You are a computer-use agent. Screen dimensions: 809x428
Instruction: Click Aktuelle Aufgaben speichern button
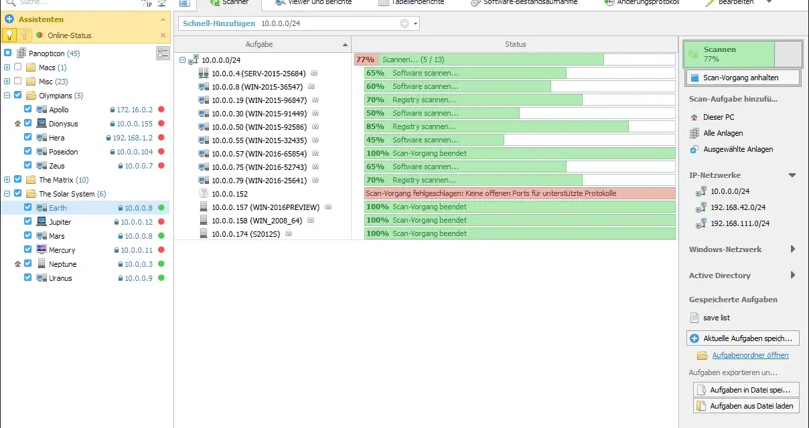pos(743,338)
